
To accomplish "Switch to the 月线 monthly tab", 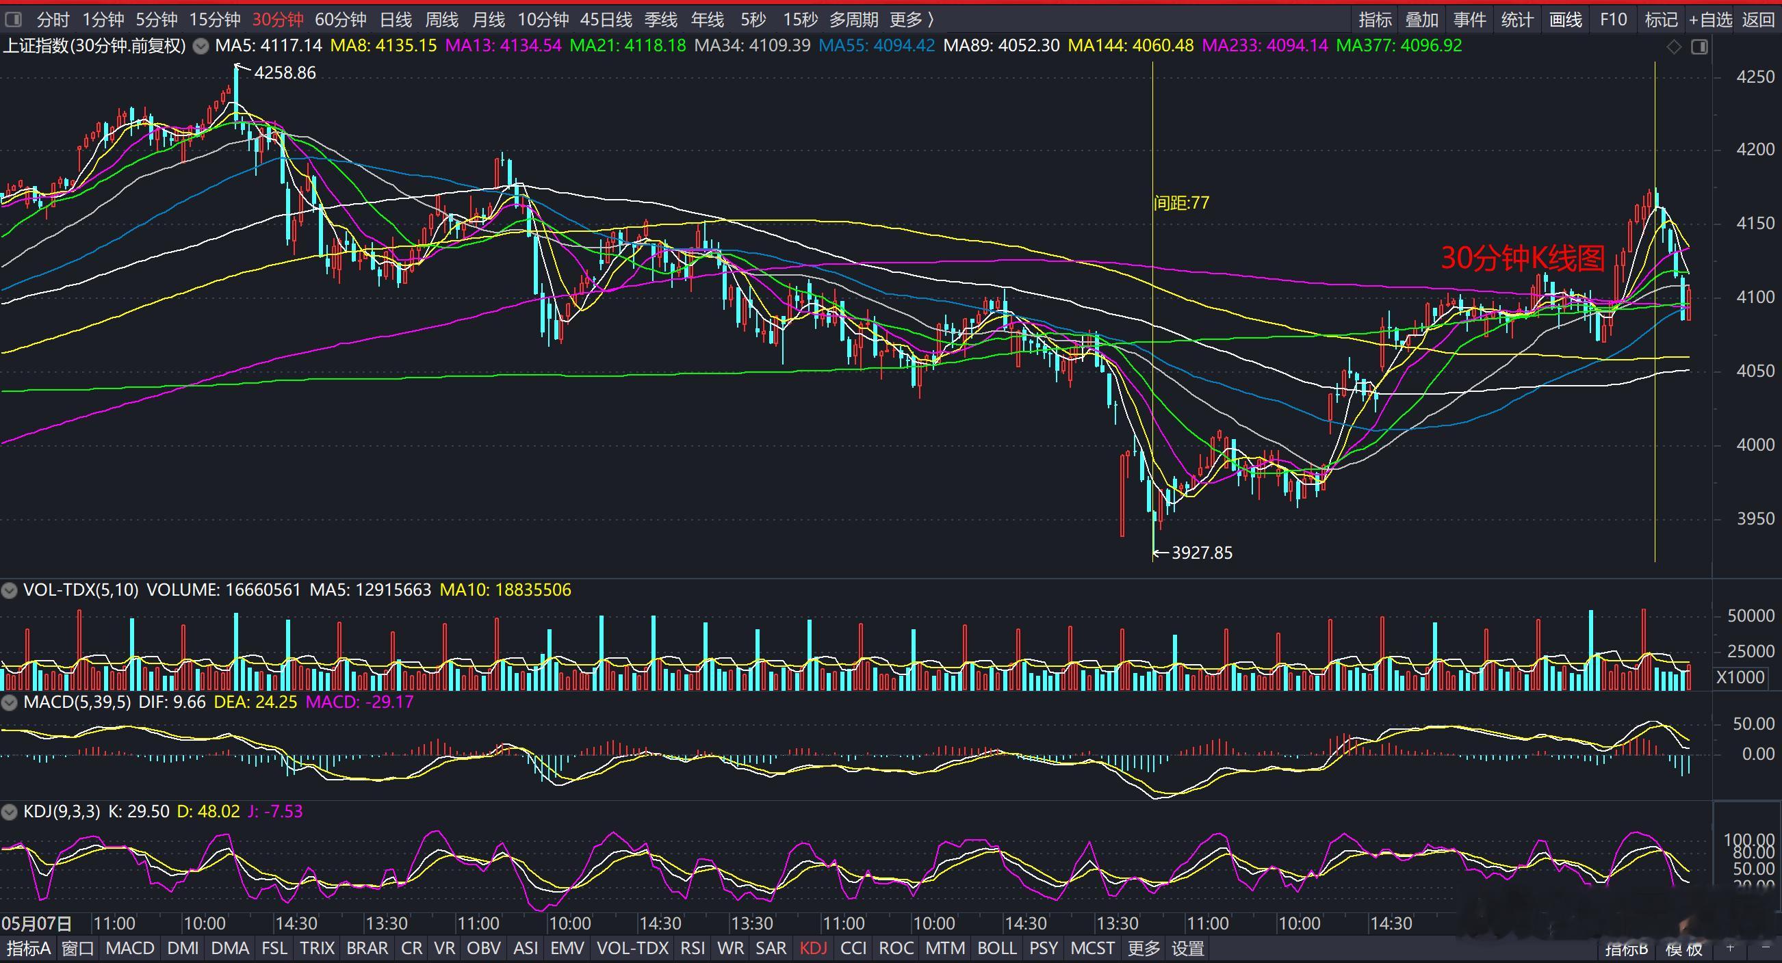I will click(x=489, y=19).
